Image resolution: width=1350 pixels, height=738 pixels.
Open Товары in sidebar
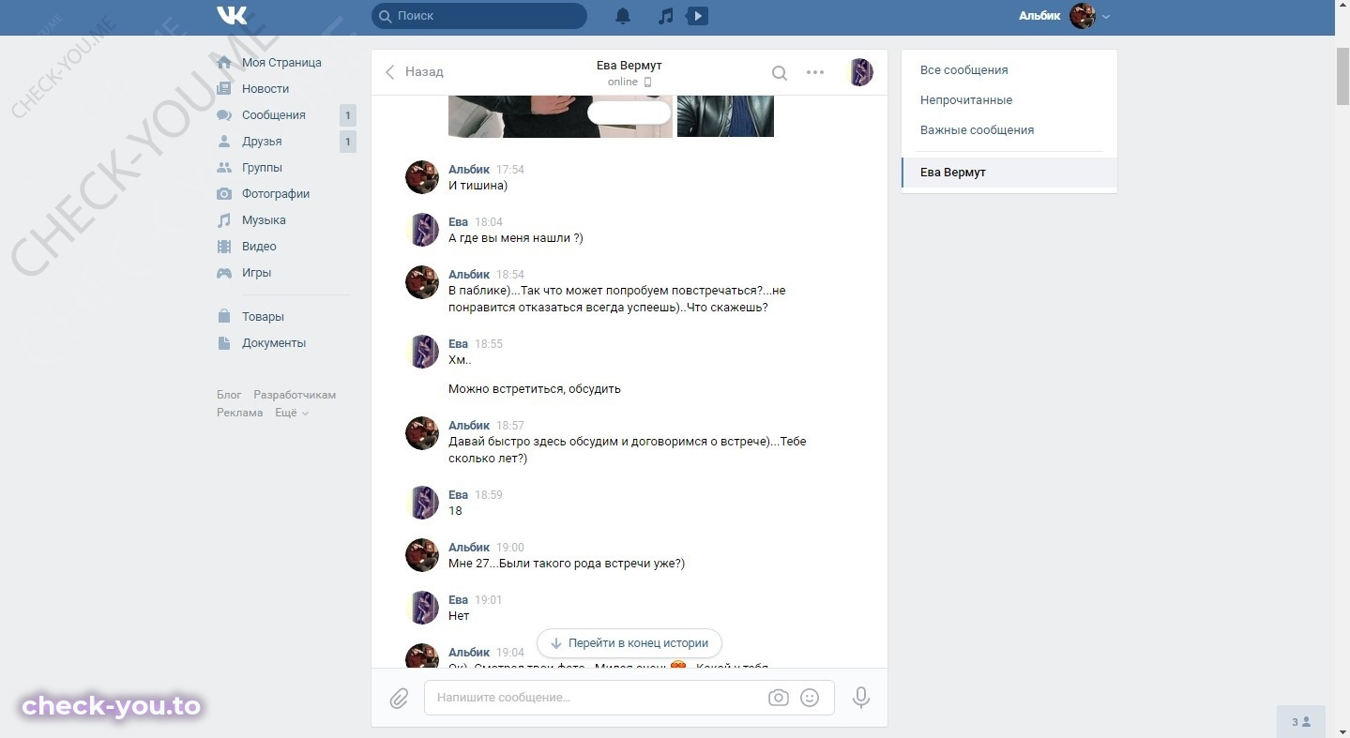coord(263,317)
